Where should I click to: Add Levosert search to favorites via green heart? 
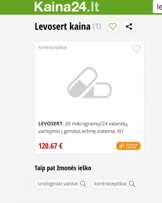[113, 27]
